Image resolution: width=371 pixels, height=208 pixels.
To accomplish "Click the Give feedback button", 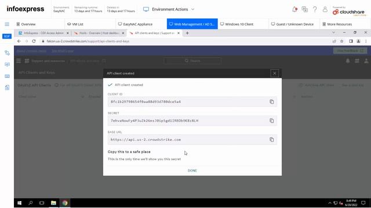I will pyautogui.click(x=350, y=51).
